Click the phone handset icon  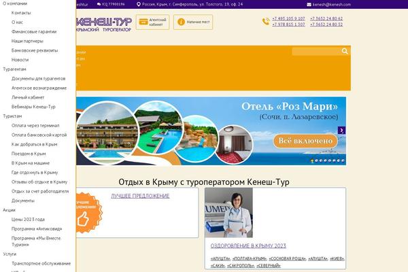266,21
